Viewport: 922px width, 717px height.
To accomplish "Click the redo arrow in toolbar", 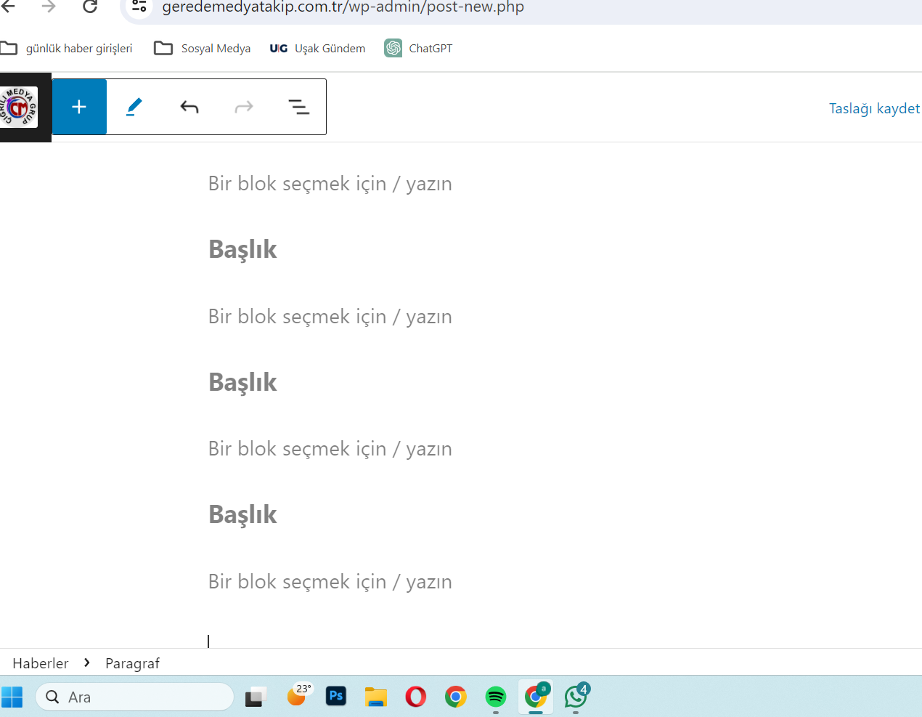I will (x=244, y=107).
